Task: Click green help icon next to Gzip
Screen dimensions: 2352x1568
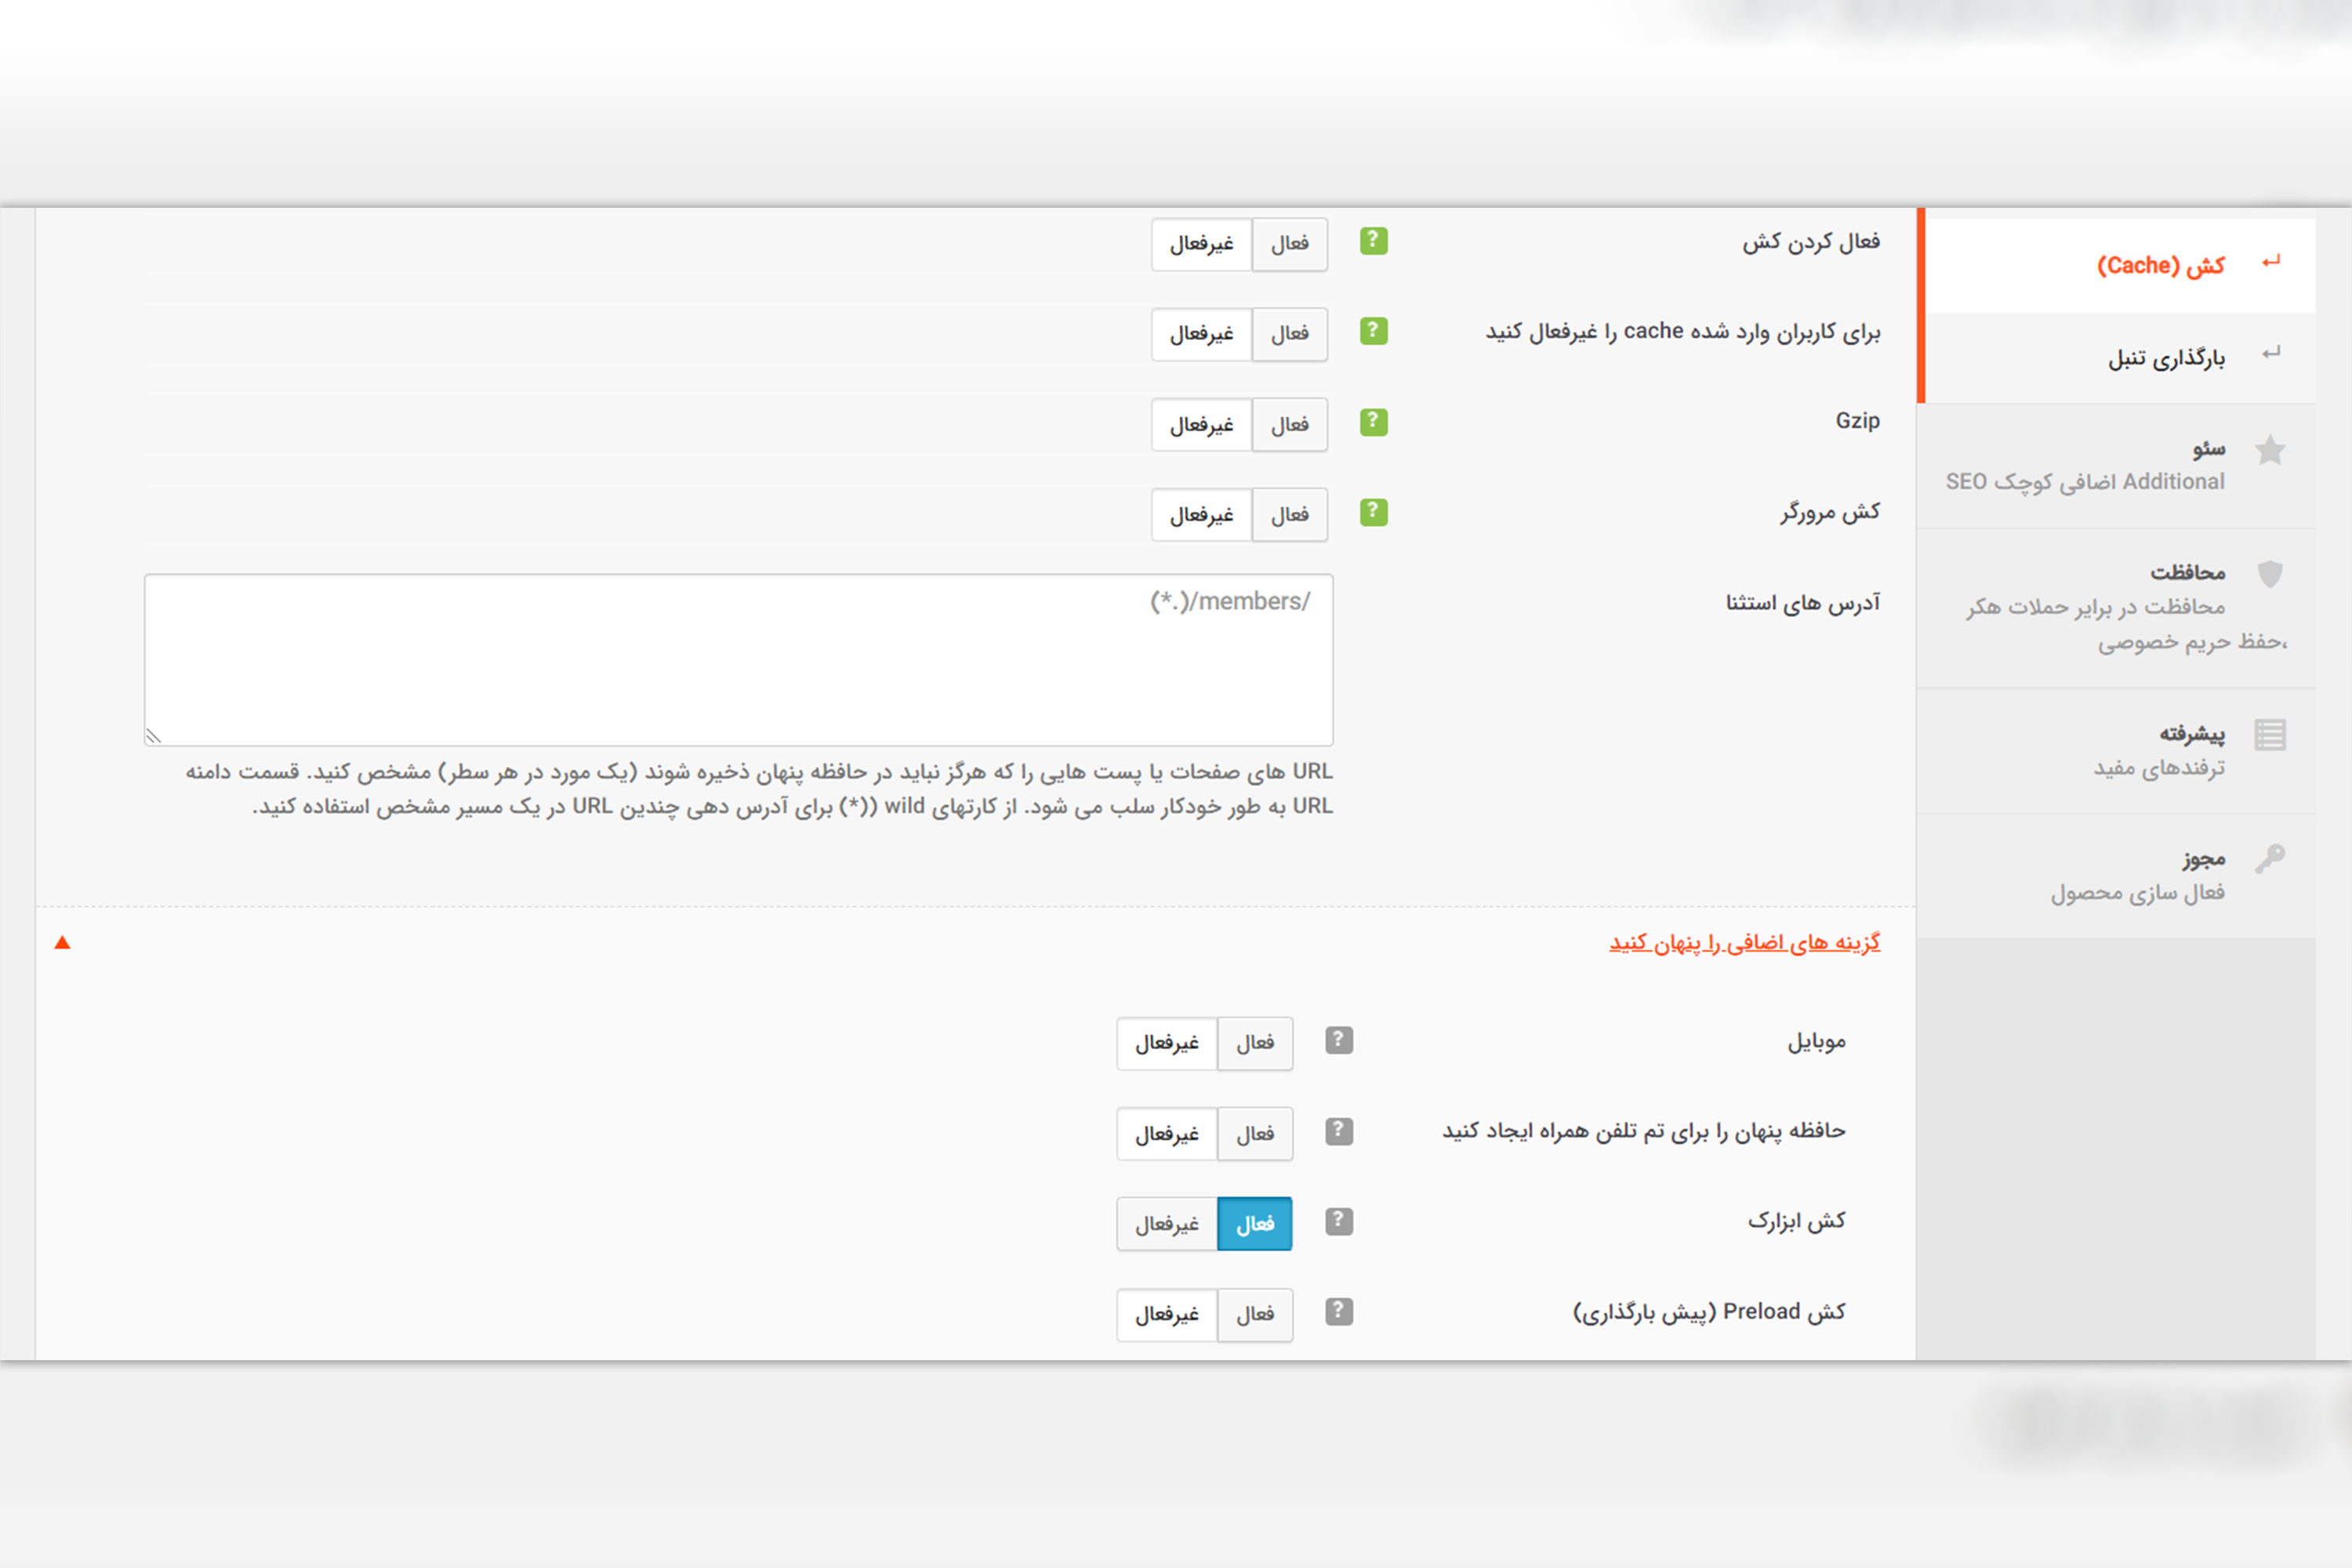Action: point(1373,422)
